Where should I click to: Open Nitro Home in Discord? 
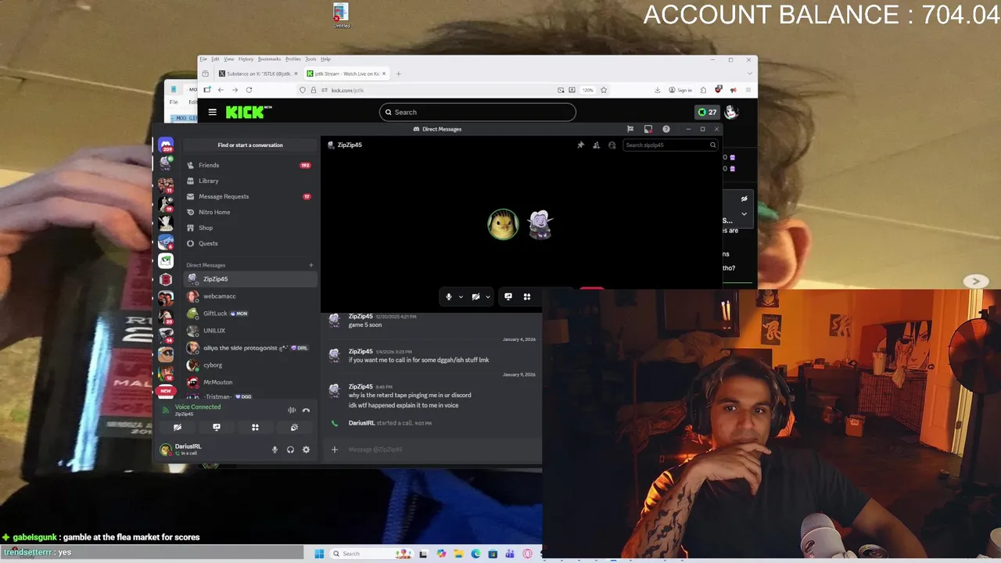point(250,212)
